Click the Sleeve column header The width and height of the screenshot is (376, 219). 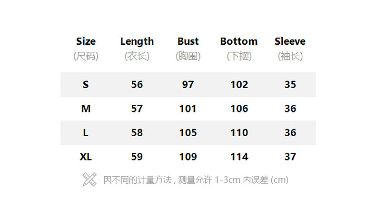(290, 41)
